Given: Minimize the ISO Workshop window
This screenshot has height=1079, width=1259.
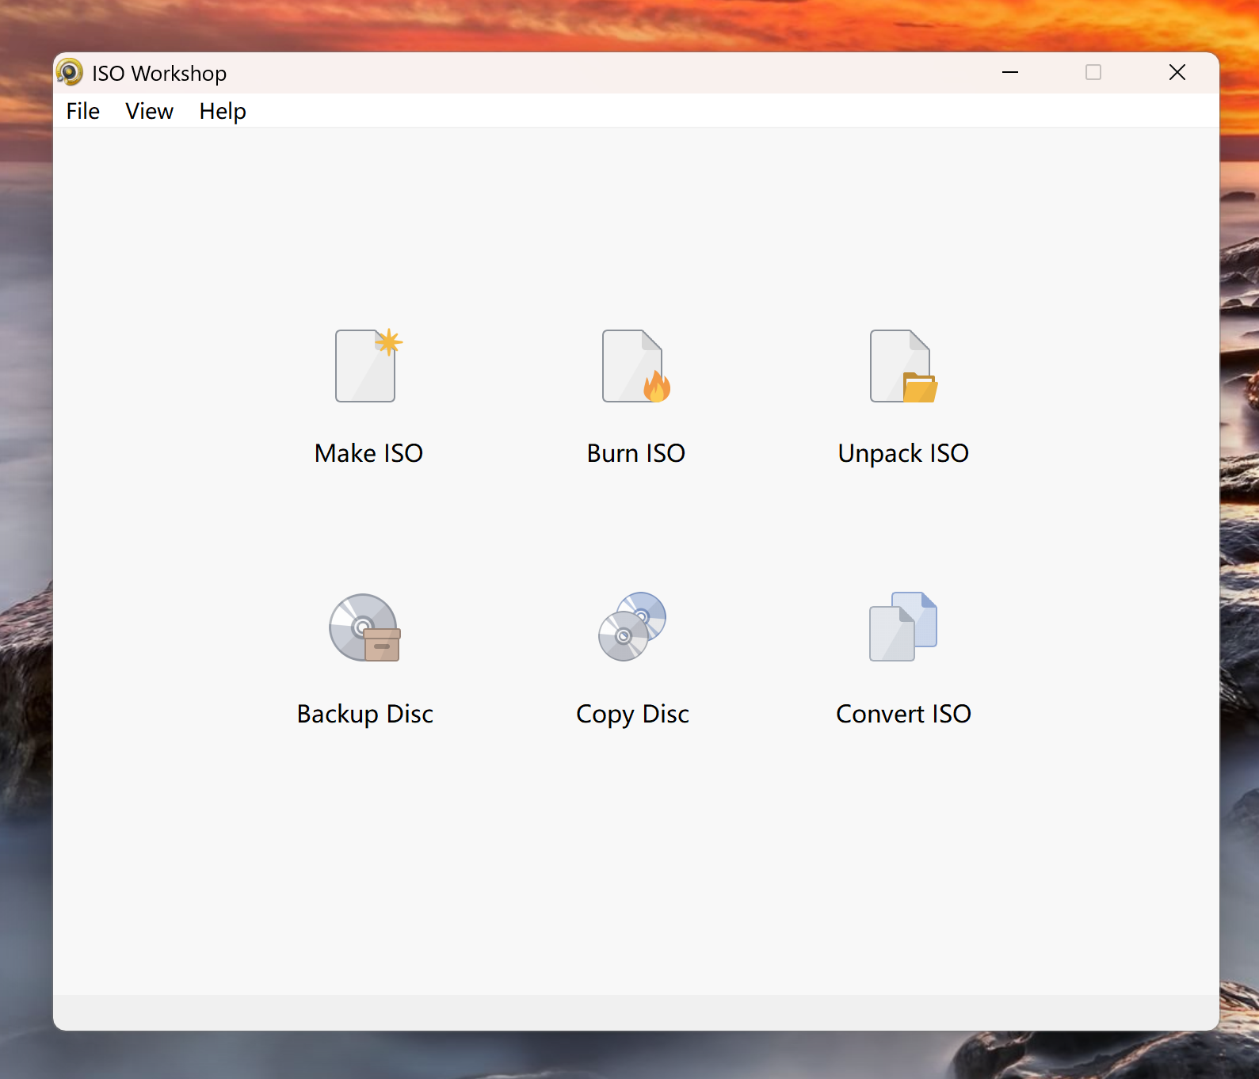Looking at the screenshot, I should tap(1010, 72).
